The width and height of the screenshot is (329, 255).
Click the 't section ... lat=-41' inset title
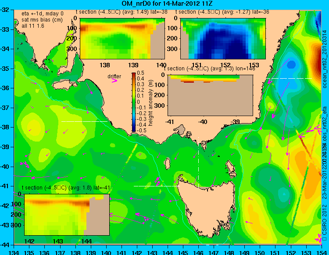pos(66,188)
